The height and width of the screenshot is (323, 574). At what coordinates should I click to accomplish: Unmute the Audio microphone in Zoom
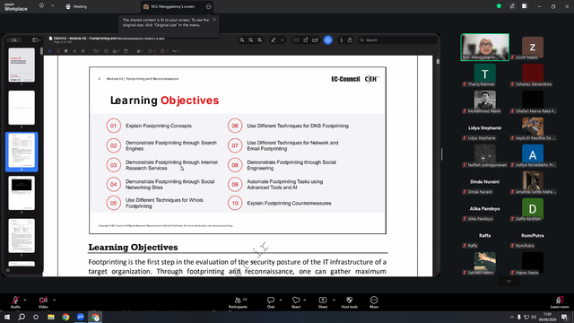[x=15, y=302]
